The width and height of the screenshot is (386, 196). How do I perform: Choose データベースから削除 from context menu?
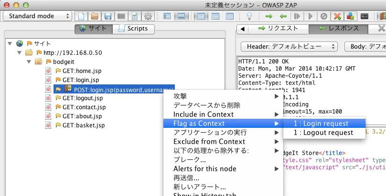click(223, 105)
